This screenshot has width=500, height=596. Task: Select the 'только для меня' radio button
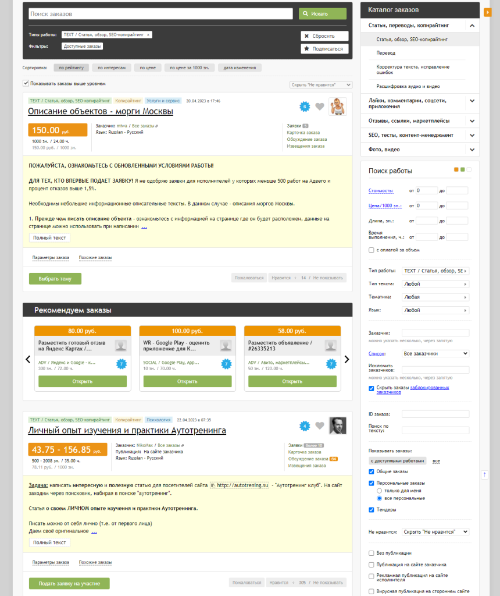[x=379, y=491]
